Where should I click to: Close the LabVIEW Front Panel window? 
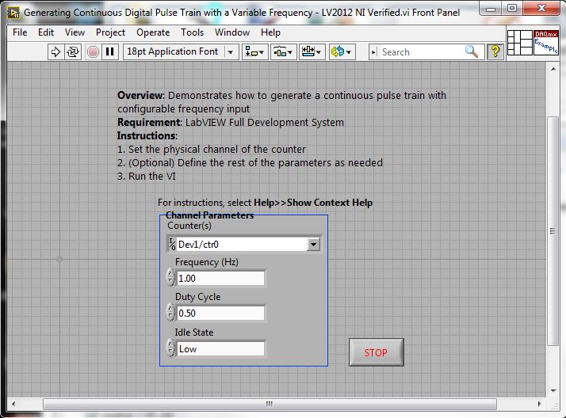point(541,8)
